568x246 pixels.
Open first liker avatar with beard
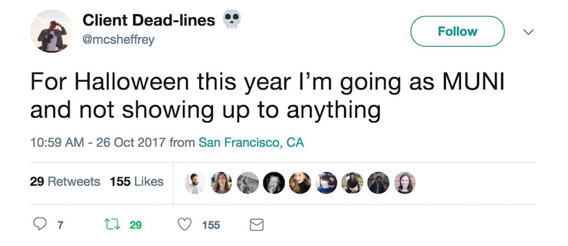click(x=195, y=183)
